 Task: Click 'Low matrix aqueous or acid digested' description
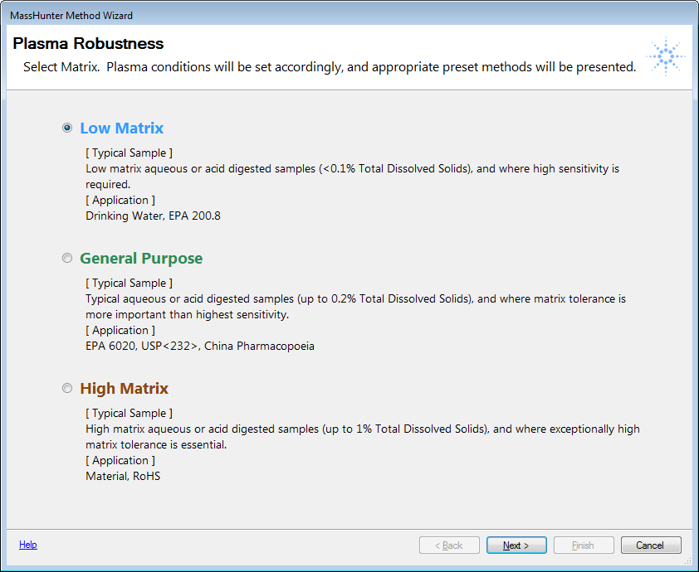(352, 177)
